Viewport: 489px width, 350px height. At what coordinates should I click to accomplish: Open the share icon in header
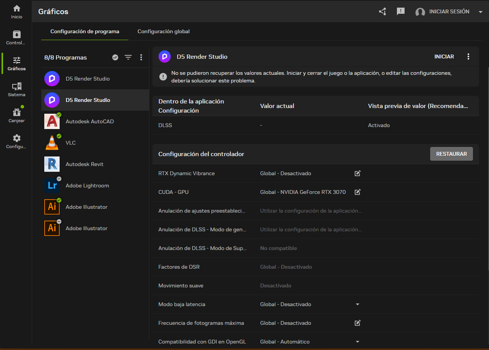click(382, 11)
